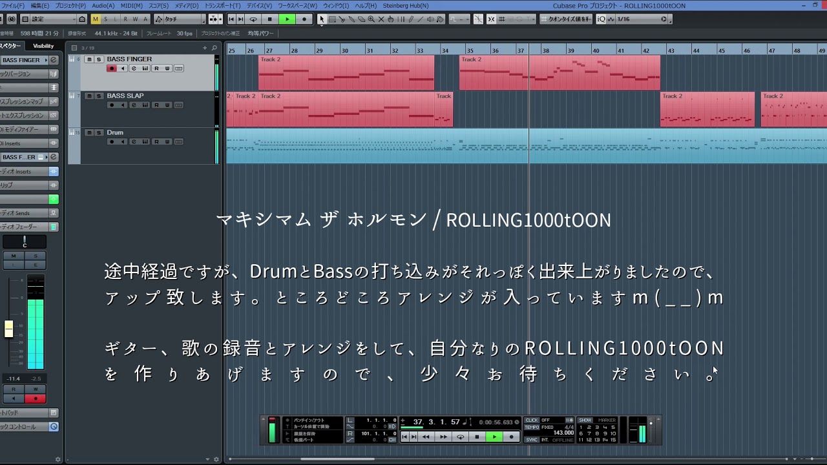
Task: Click the track search magnifier icon
Action: point(215,48)
